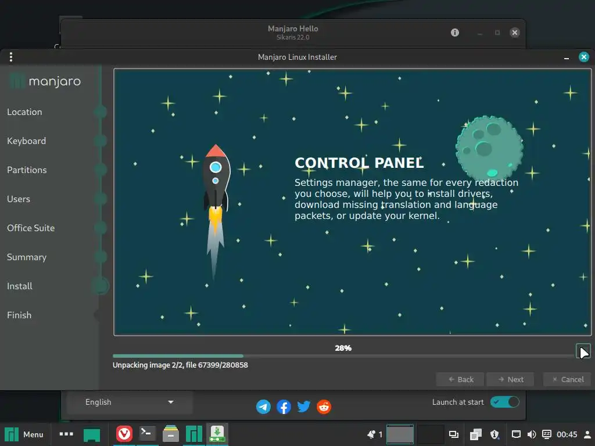The image size is (595, 446).
Task: Select the Install step in sidebar
Action: click(x=20, y=286)
